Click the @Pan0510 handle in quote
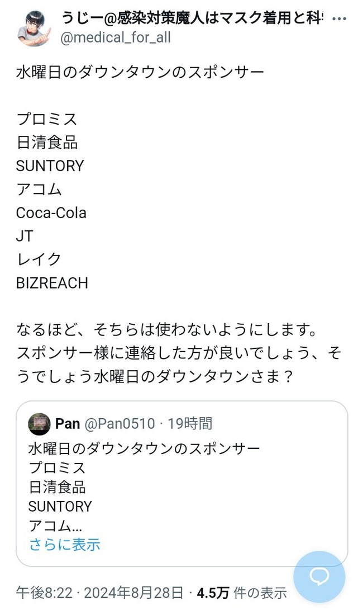The image size is (363, 610). pos(120,423)
